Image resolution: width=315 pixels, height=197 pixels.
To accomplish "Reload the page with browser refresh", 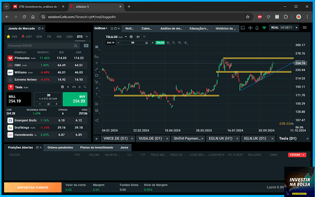I will click(24, 17).
